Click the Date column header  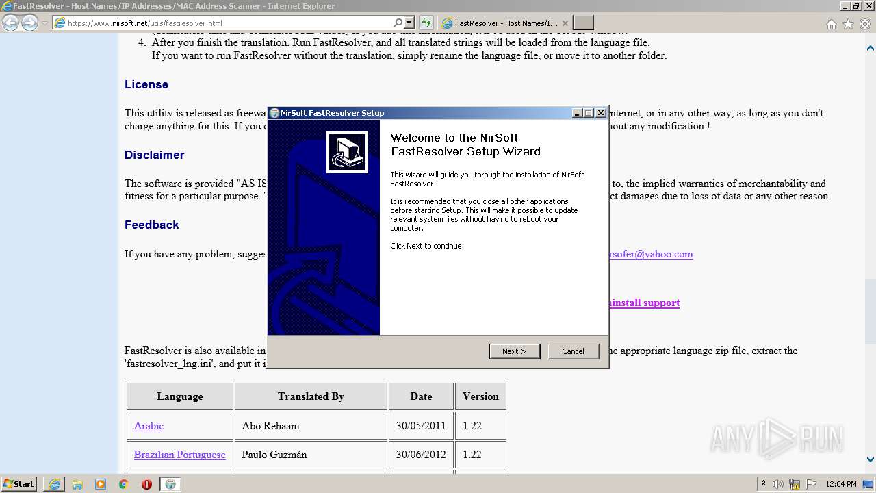(421, 396)
